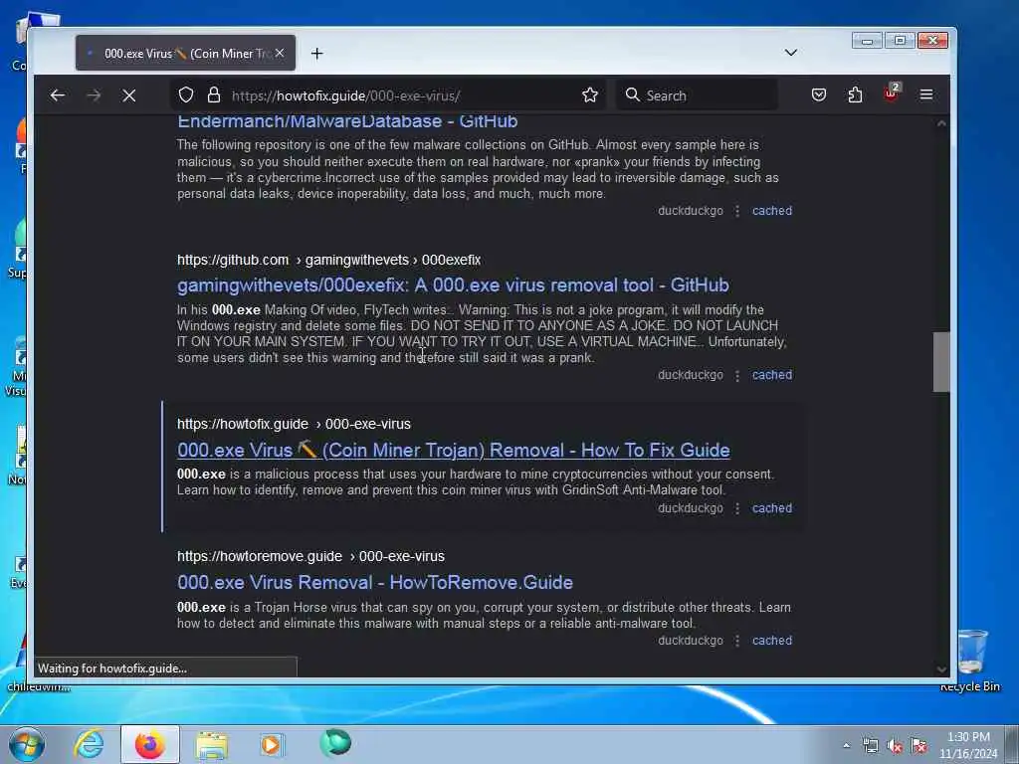
Task: Click page scrollbar thumb
Action: pyautogui.click(x=941, y=362)
